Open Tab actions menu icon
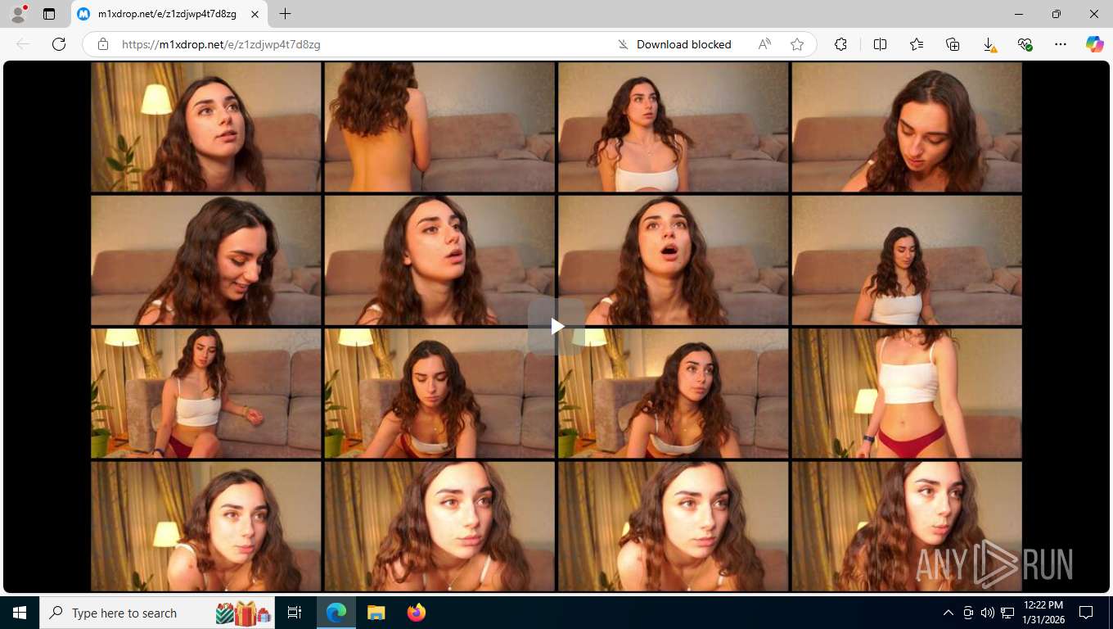 pyautogui.click(x=49, y=14)
